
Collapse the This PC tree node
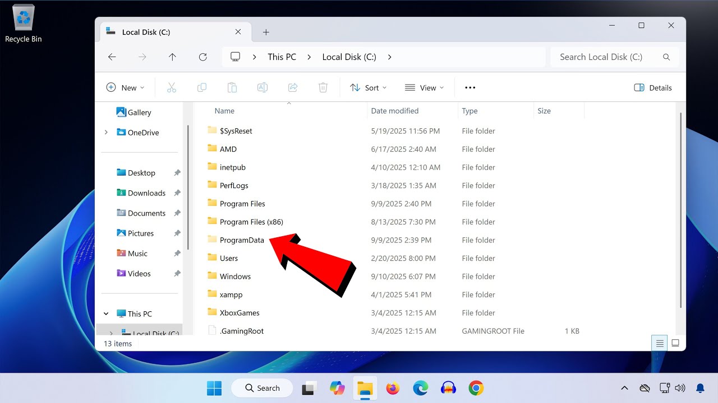coord(106,314)
